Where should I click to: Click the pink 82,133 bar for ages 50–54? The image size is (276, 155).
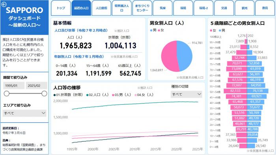click(235, 91)
